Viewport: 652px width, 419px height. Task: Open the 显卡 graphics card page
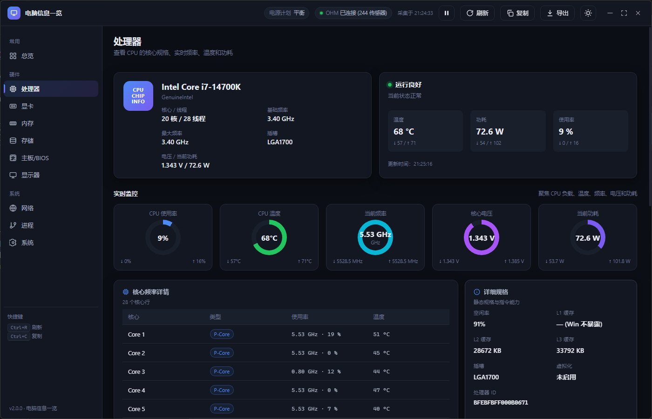pyautogui.click(x=51, y=106)
